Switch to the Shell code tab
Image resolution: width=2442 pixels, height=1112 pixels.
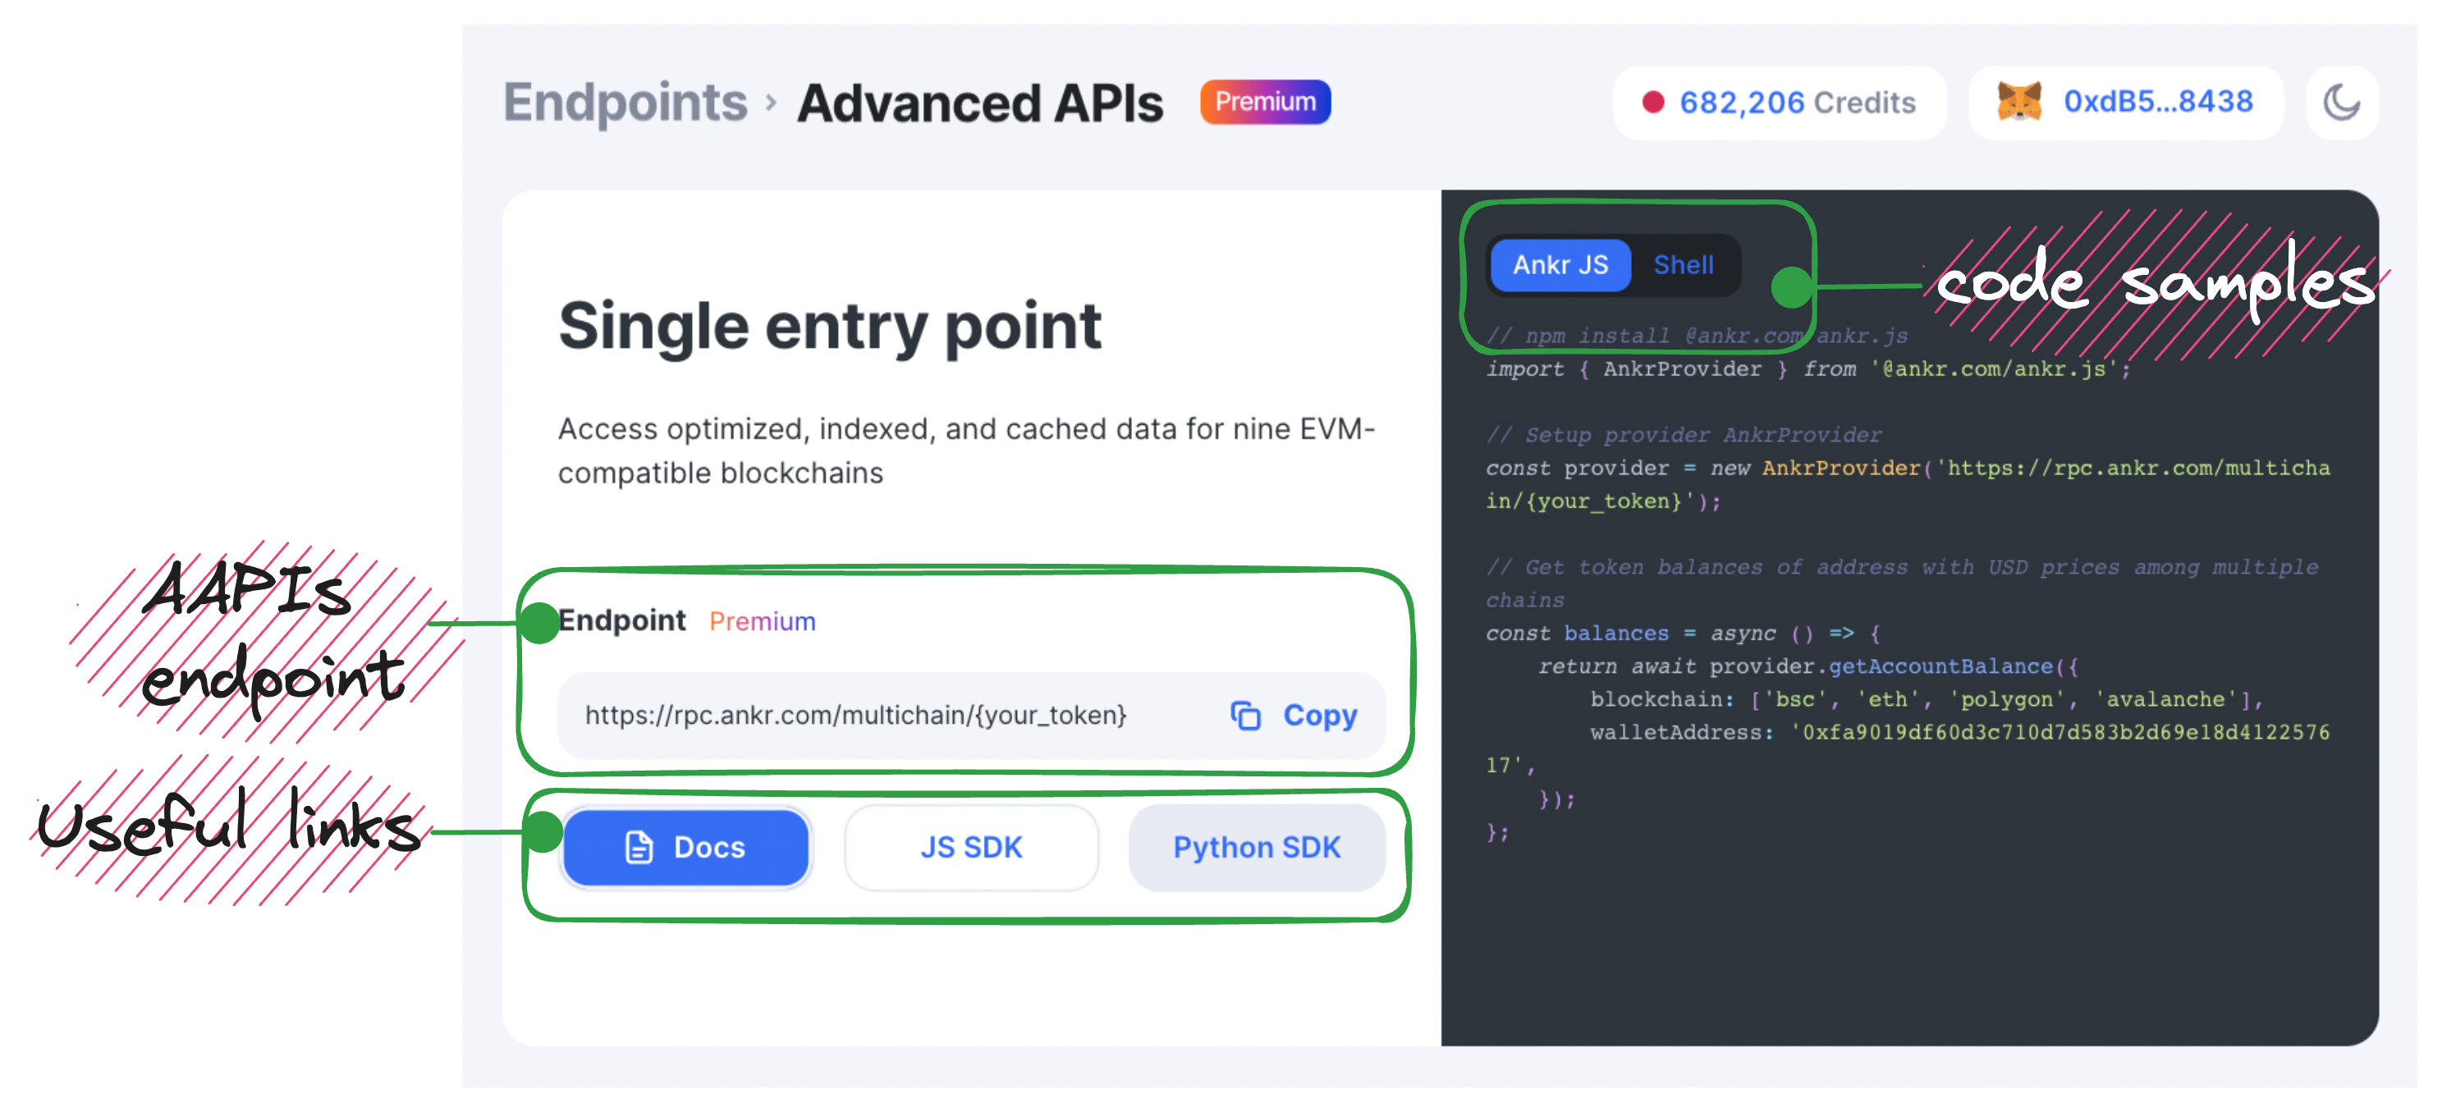(x=1683, y=264)
